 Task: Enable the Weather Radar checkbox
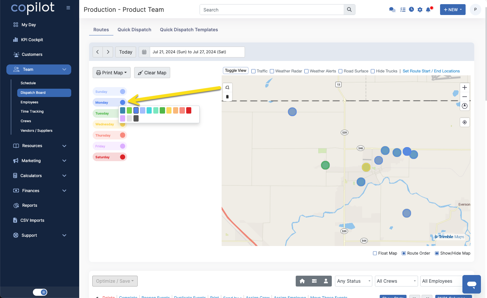tap(272, 71)
